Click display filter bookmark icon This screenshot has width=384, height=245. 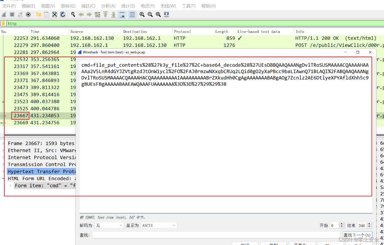point(3,23)
